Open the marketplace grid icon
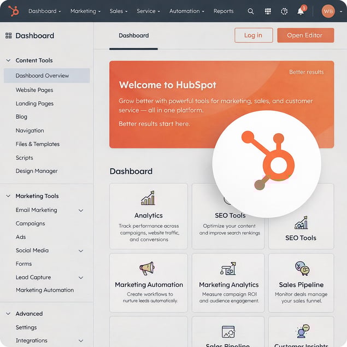The width and height of the screenshot is (347, 347). (268, 11)
